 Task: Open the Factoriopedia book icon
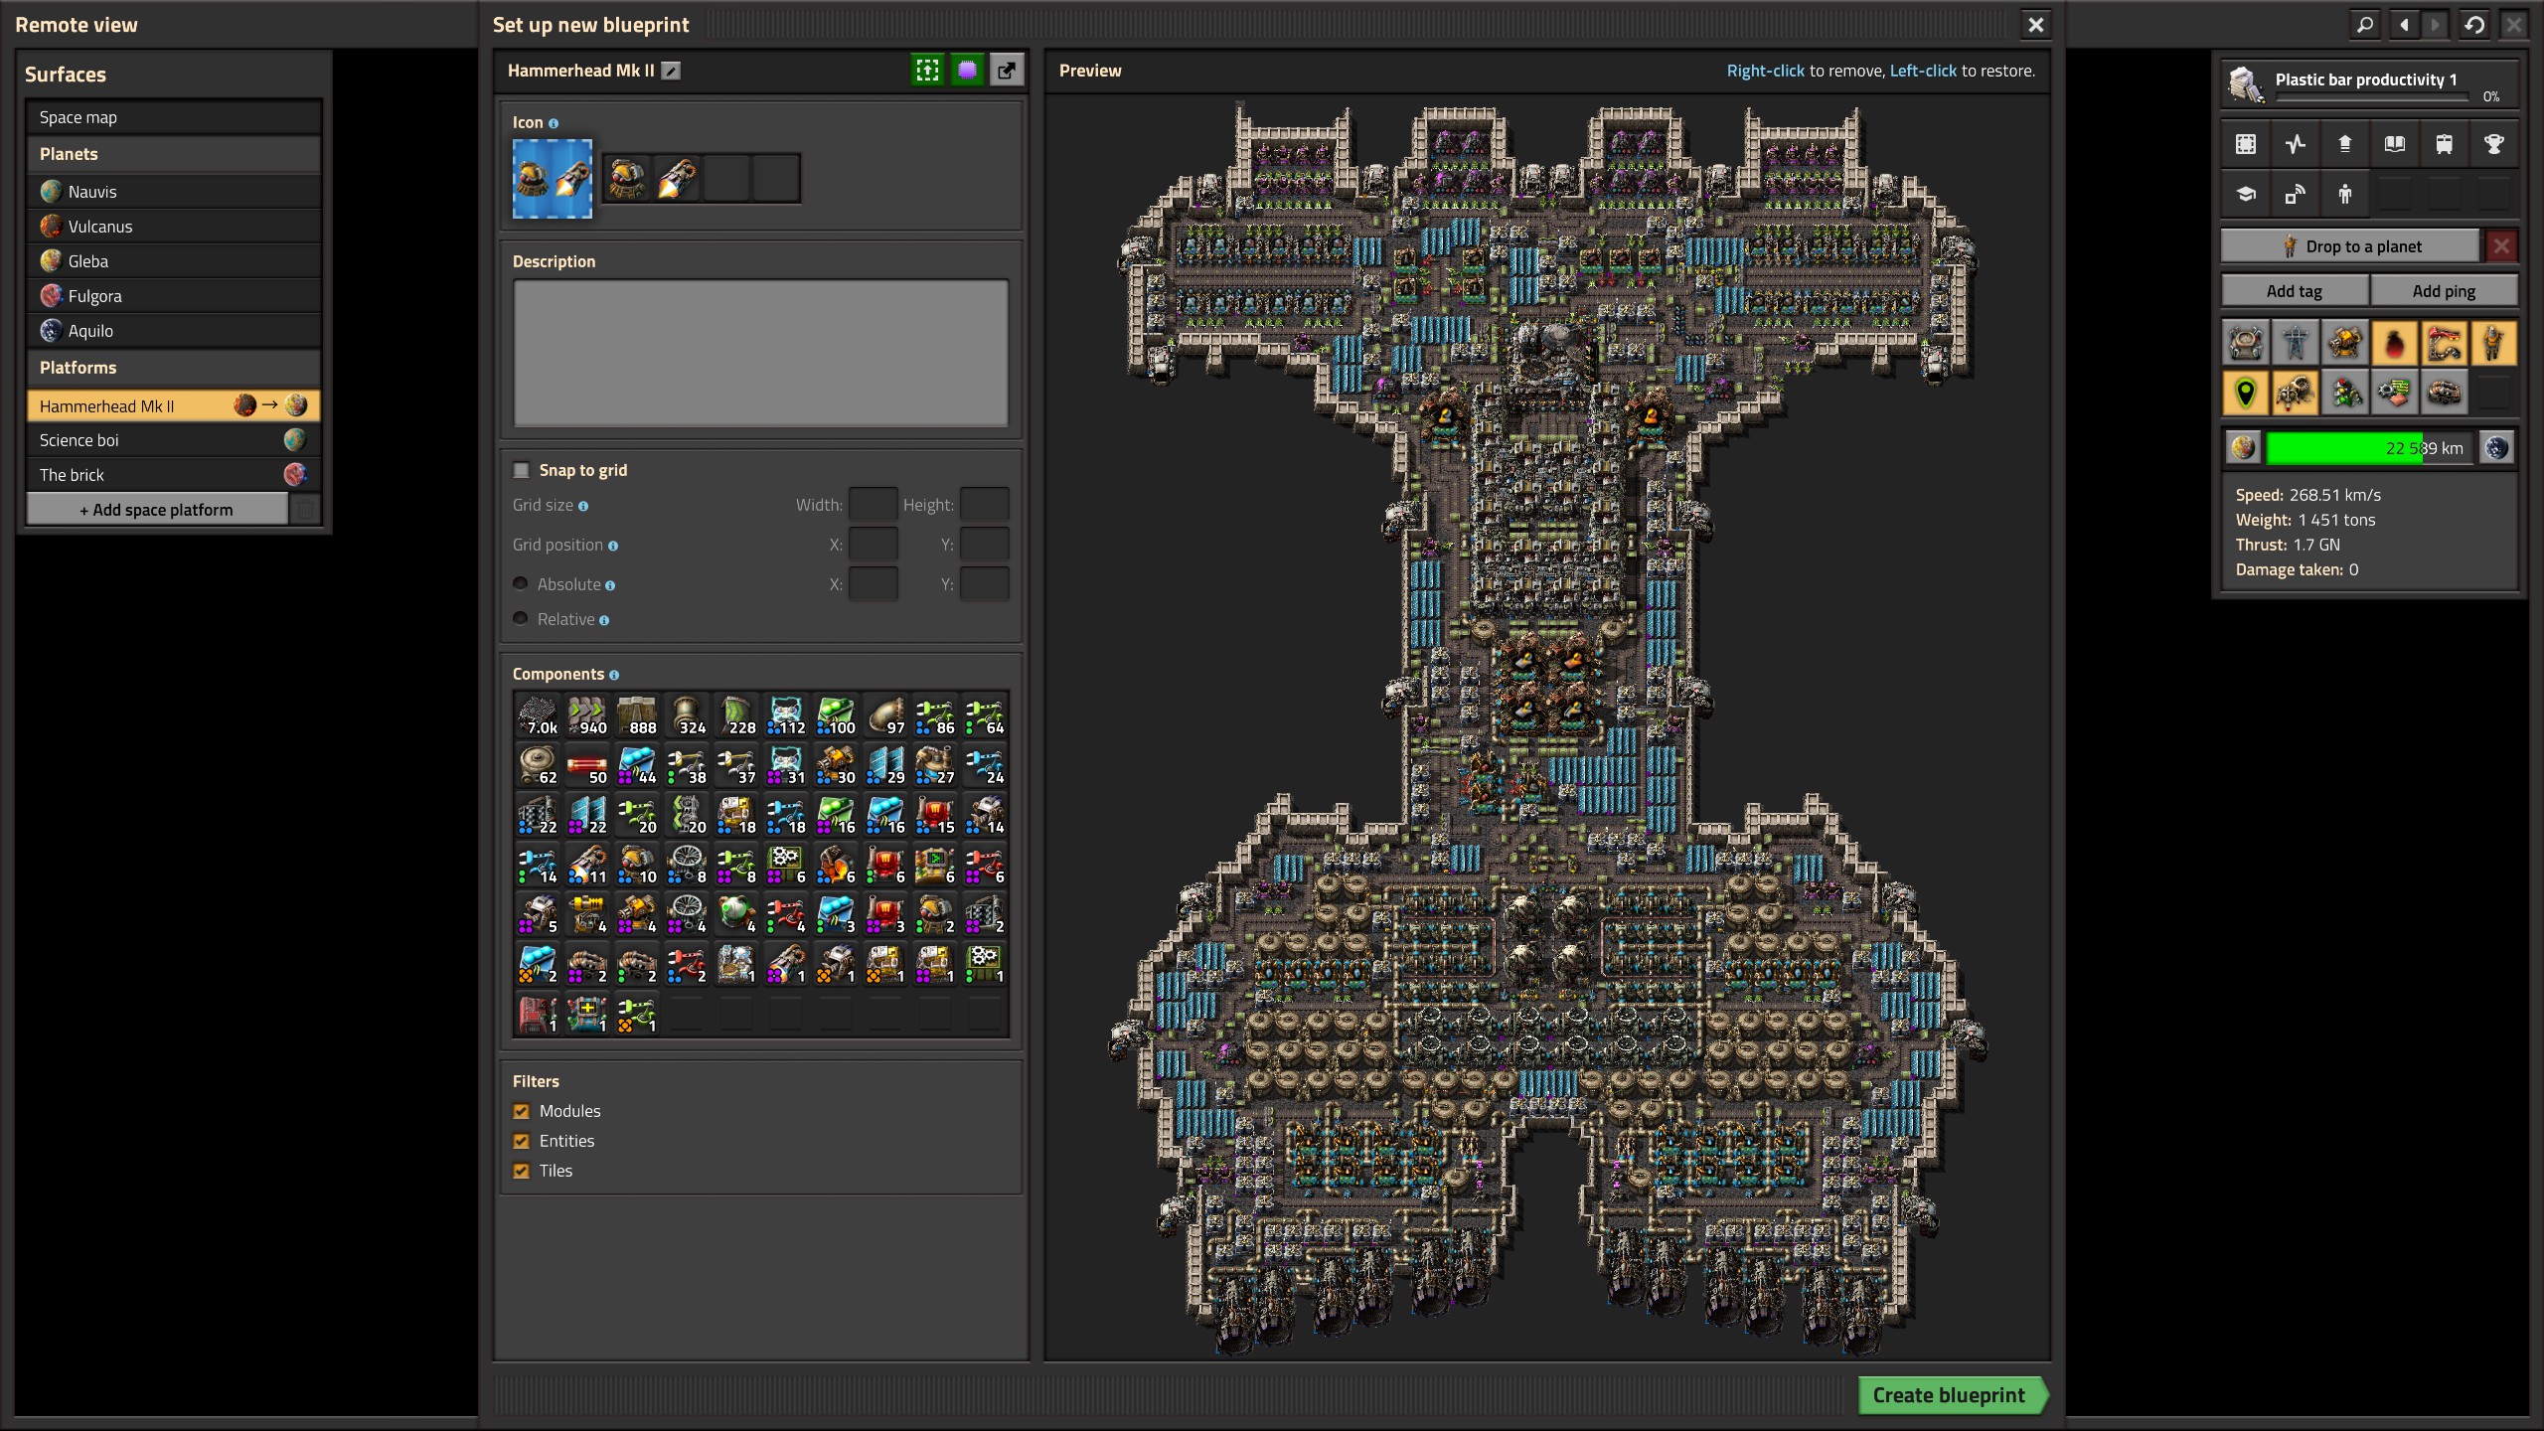coord(2394,144)
